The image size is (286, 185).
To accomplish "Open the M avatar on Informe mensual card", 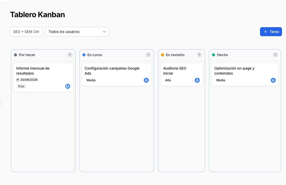I will [x=68, y=86].
